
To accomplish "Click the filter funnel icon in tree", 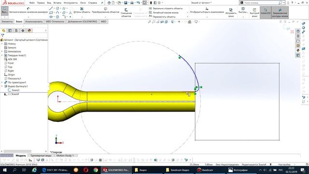I will [2, 35].
